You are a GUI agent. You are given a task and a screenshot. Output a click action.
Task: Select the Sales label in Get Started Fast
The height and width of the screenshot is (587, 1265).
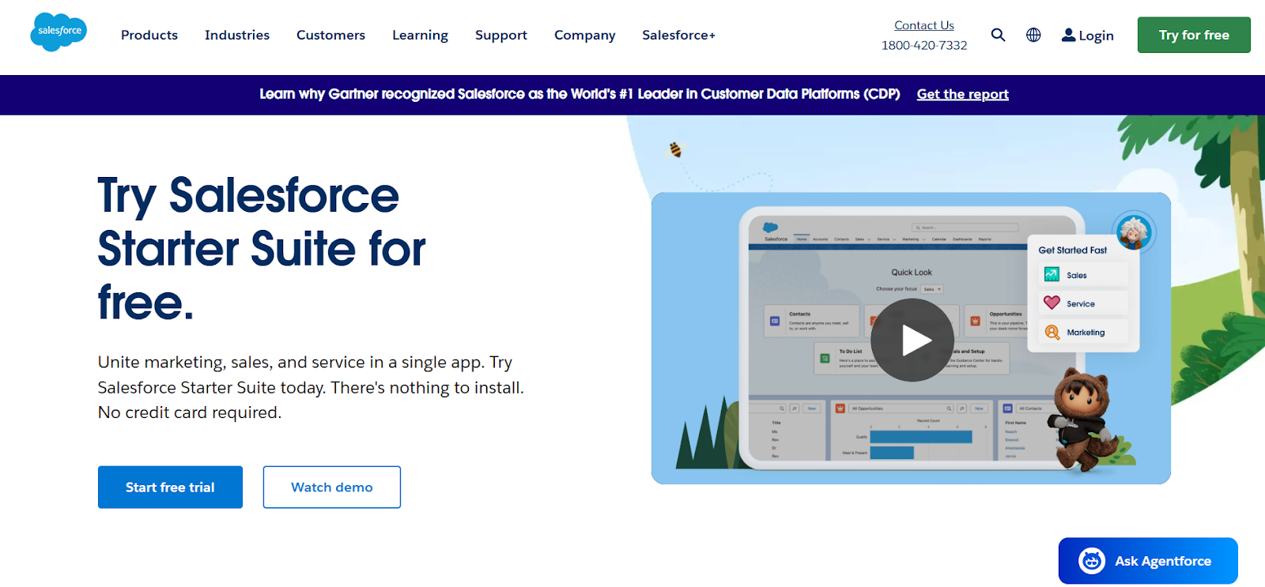click(1077, 275)
